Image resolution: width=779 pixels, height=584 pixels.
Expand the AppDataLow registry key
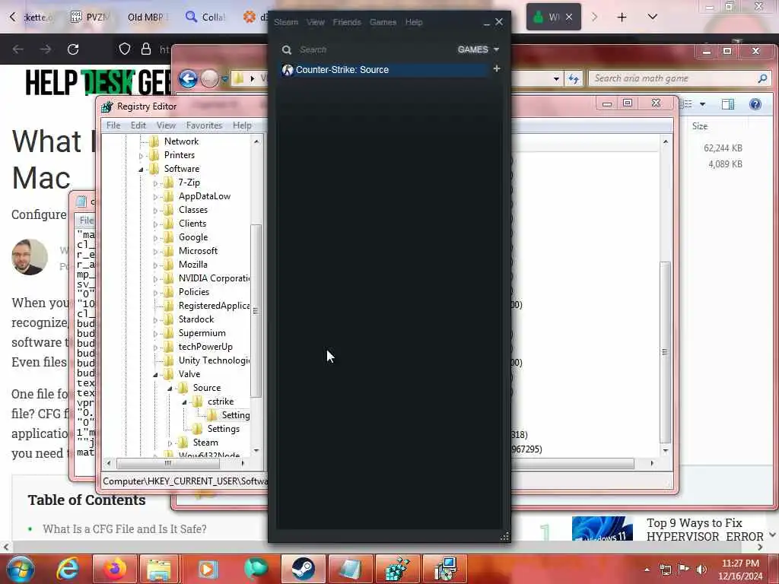coord(155,197)
